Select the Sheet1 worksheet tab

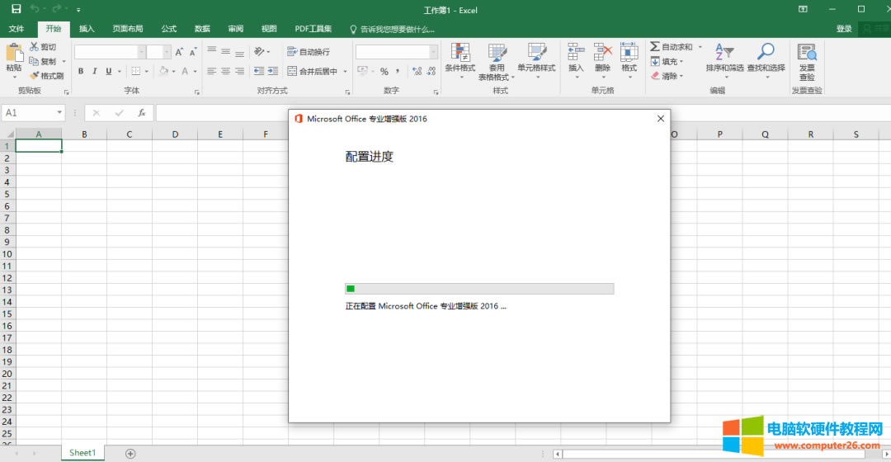pyautogui.click(x=82, y=453)
